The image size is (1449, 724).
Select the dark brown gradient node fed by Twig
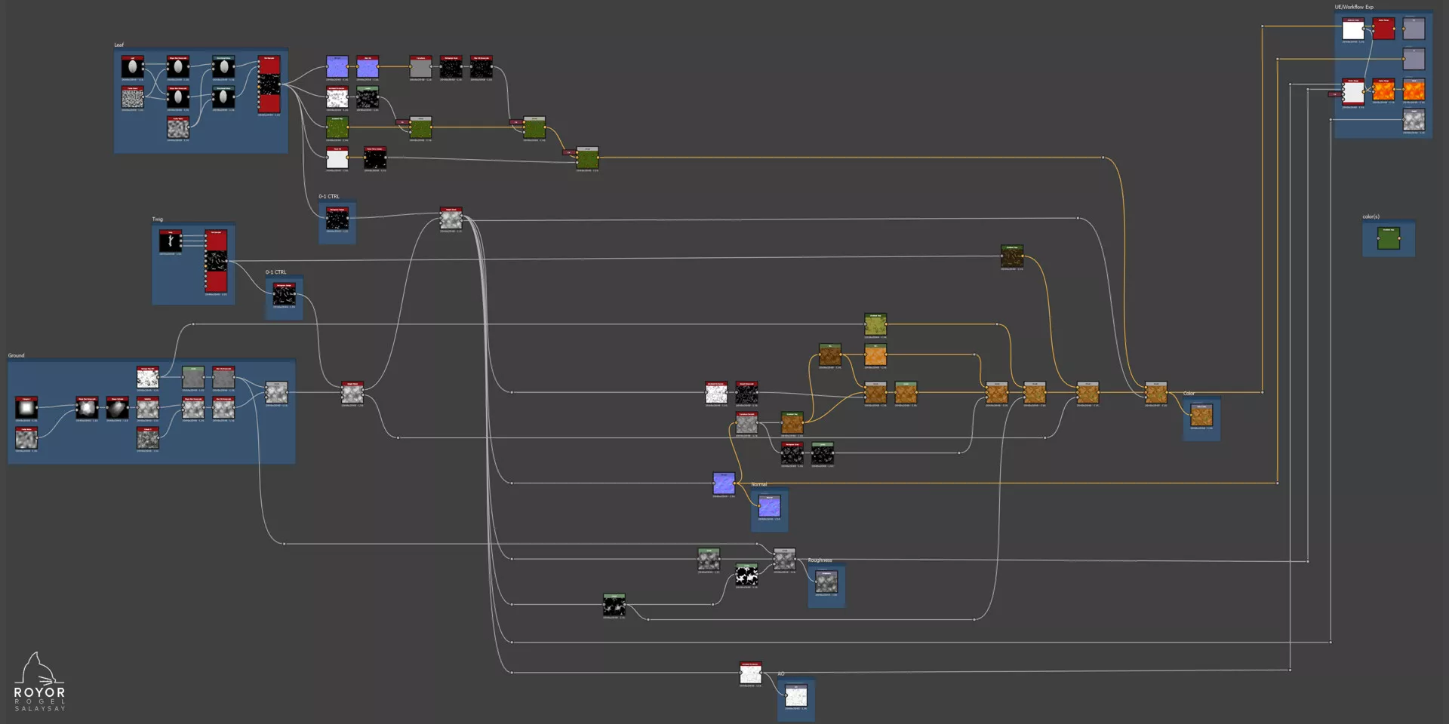point(1012,256)
